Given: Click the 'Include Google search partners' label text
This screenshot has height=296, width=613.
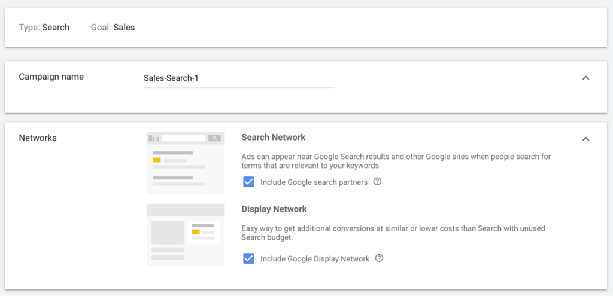Looking at the screenshot, I should (314, 182).
